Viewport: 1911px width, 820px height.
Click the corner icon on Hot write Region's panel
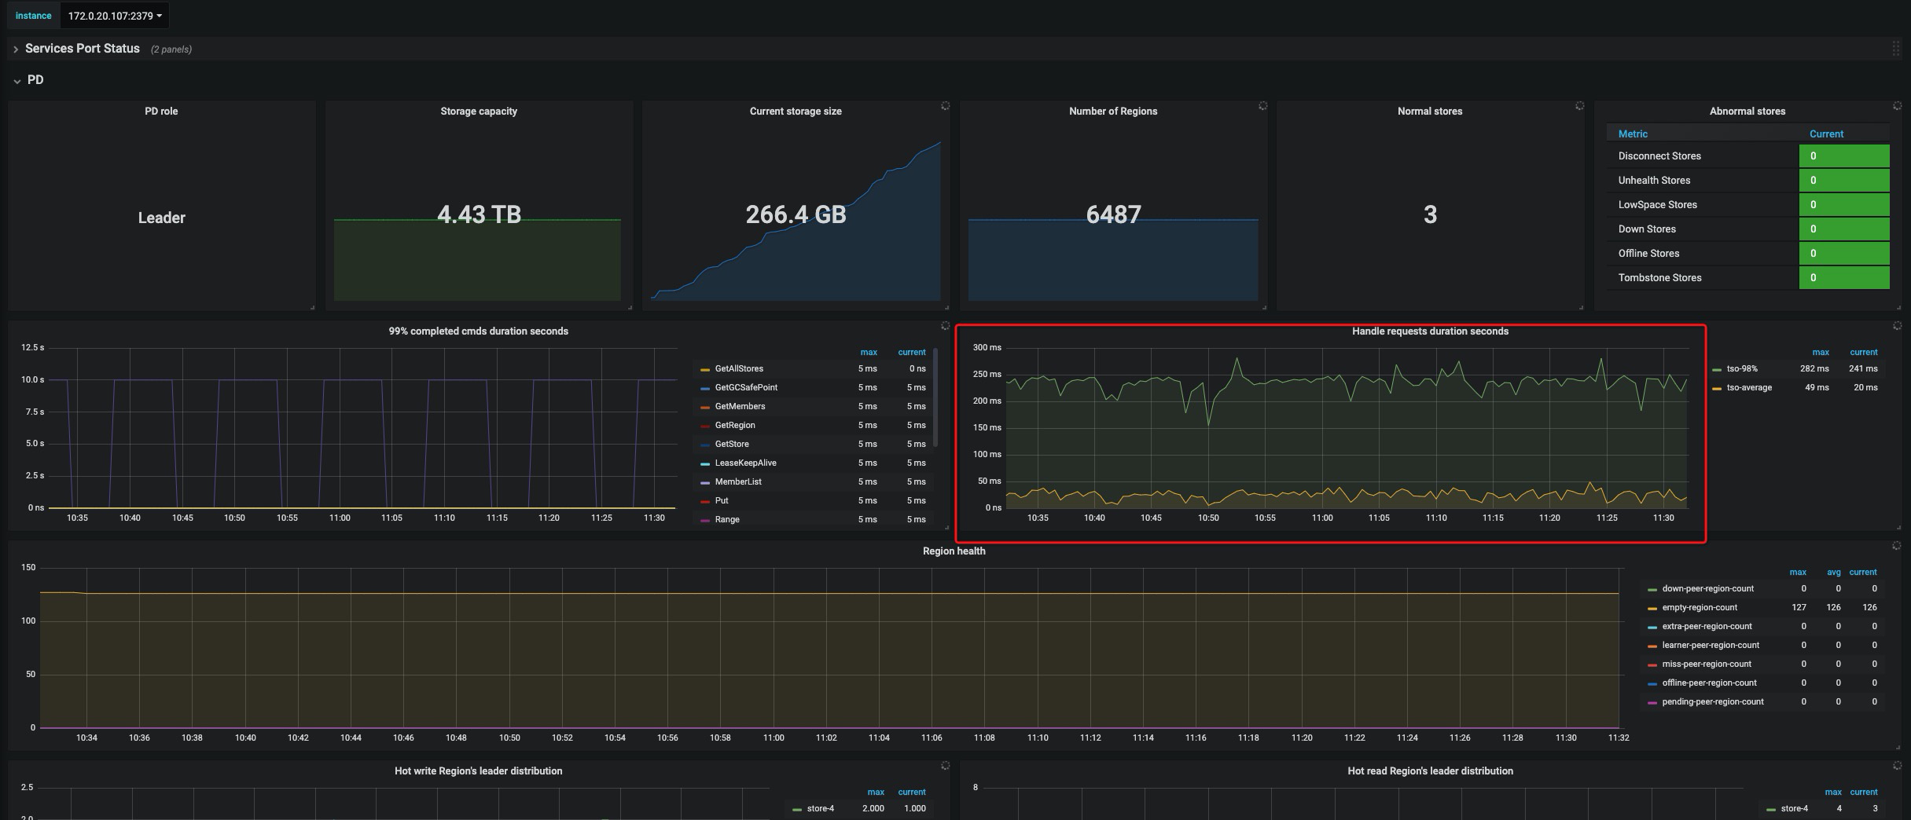pyautogui.click(x=945, y=766)
